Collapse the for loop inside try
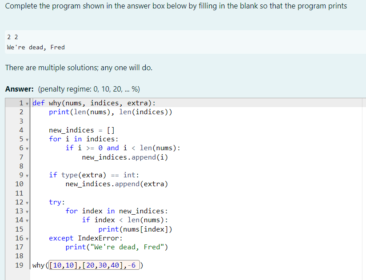Viewport: 366px width, 280px height. [27, 211]
